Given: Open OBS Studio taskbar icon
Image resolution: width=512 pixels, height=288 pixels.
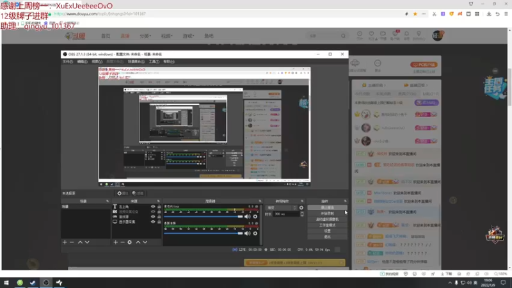Looking at the screenshot, I should tap(46, 282).
